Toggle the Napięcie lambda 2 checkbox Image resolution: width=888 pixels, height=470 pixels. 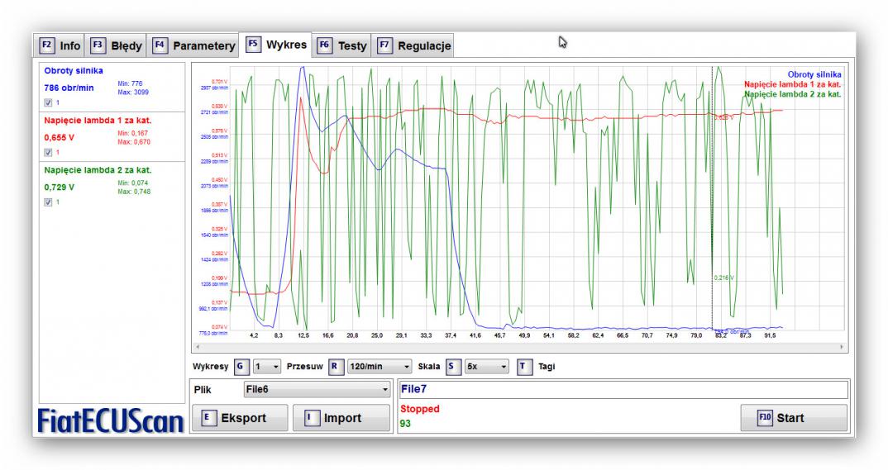48,202
